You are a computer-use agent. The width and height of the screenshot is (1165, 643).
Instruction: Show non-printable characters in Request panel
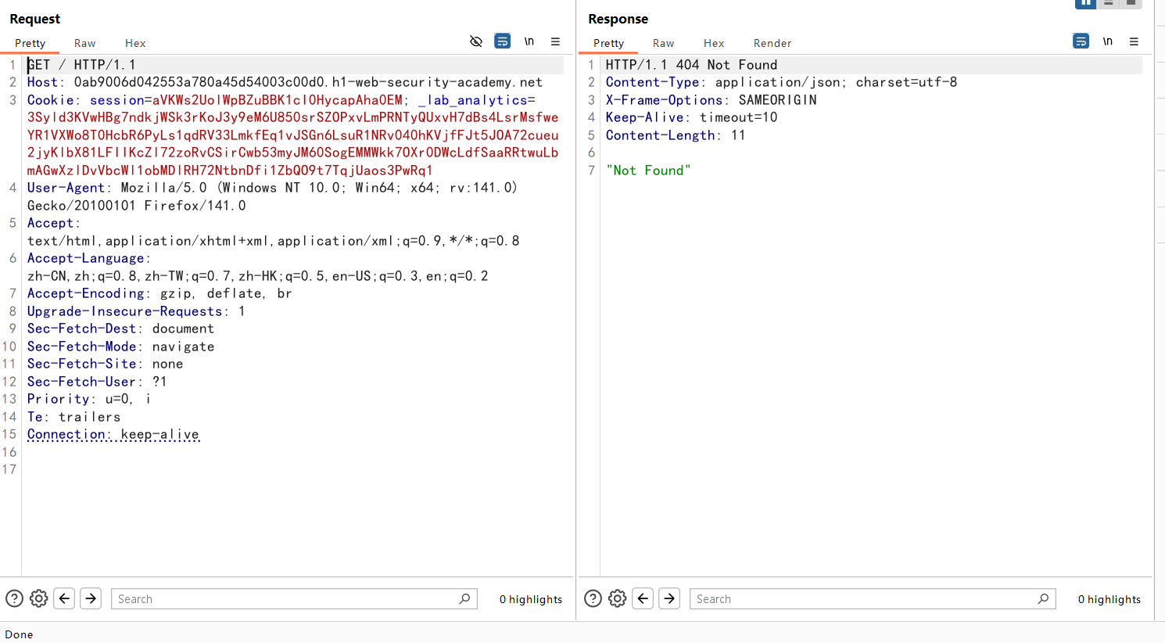click(x=529, y=41)
